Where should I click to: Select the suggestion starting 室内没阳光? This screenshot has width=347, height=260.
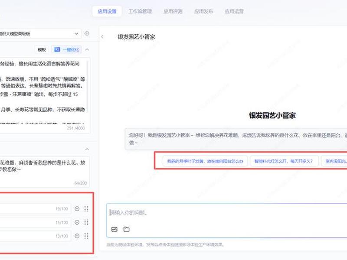click(x=334, y=161)
